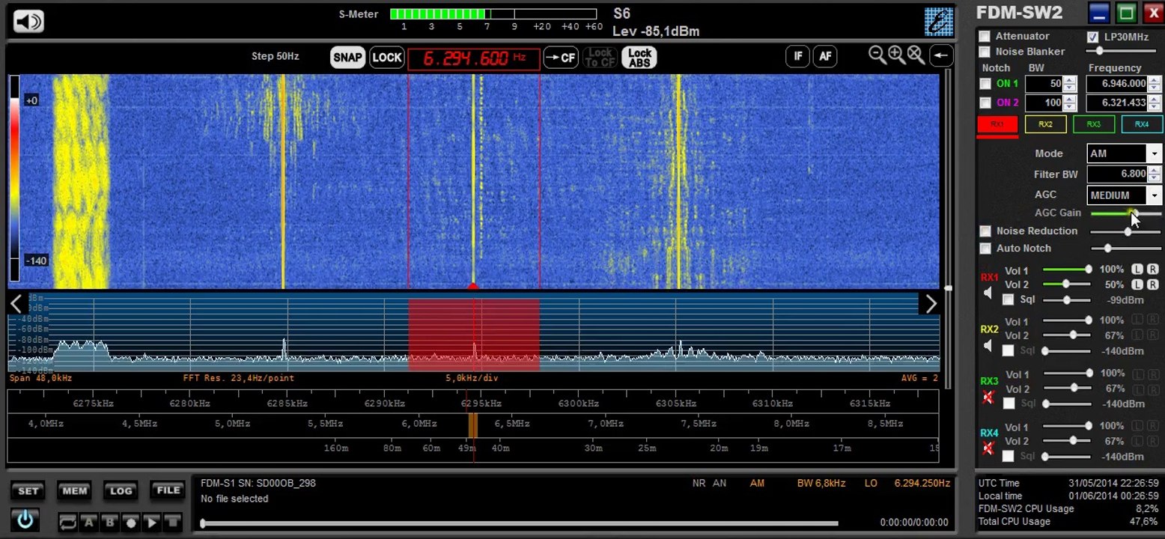
Task: Decrease Notch 2 BW with down arrow
Action: click(1070, 107)
